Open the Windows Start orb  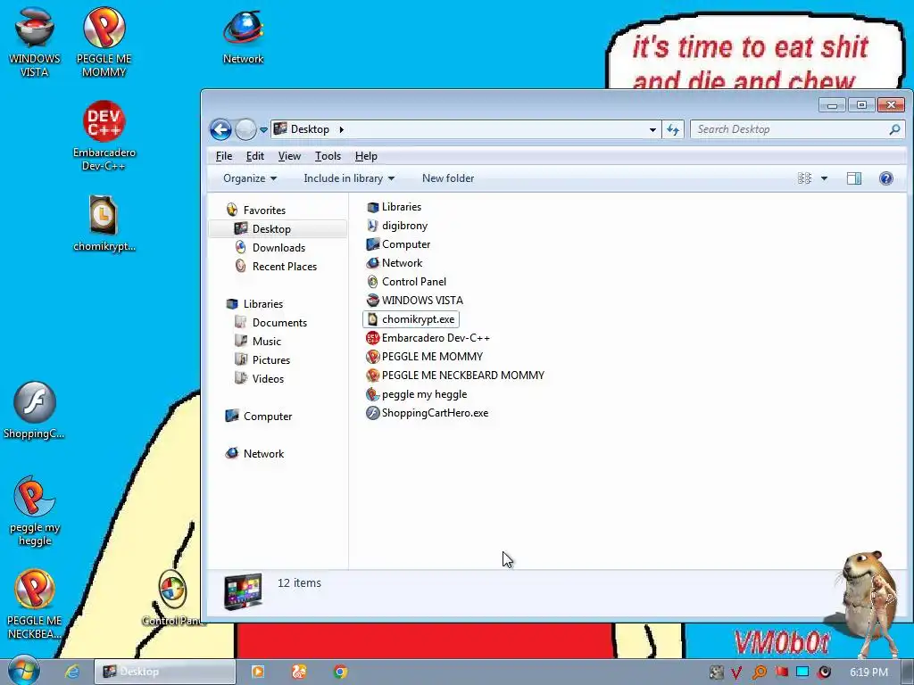[23, 671]
